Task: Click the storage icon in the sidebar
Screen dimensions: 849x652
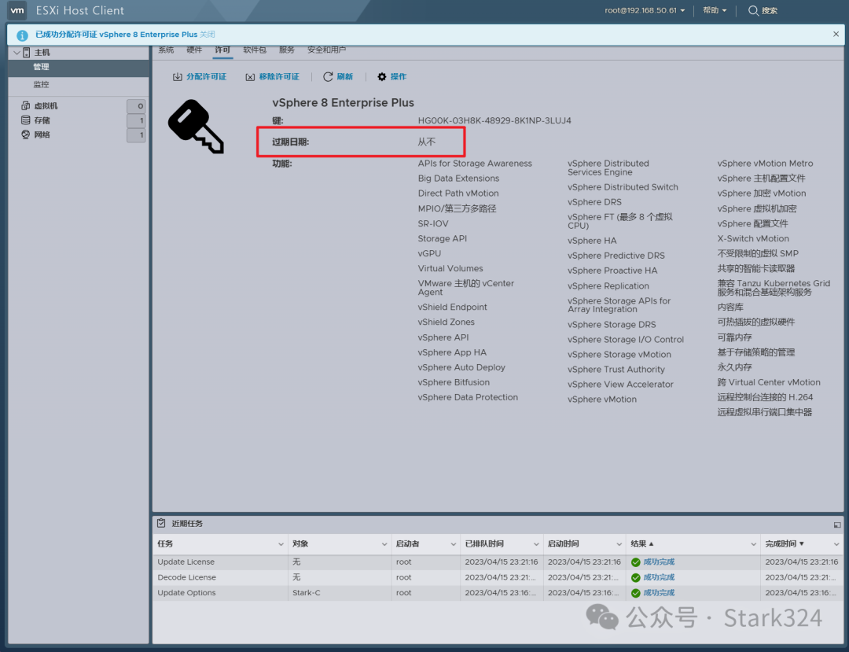Action: coord(25,120)
